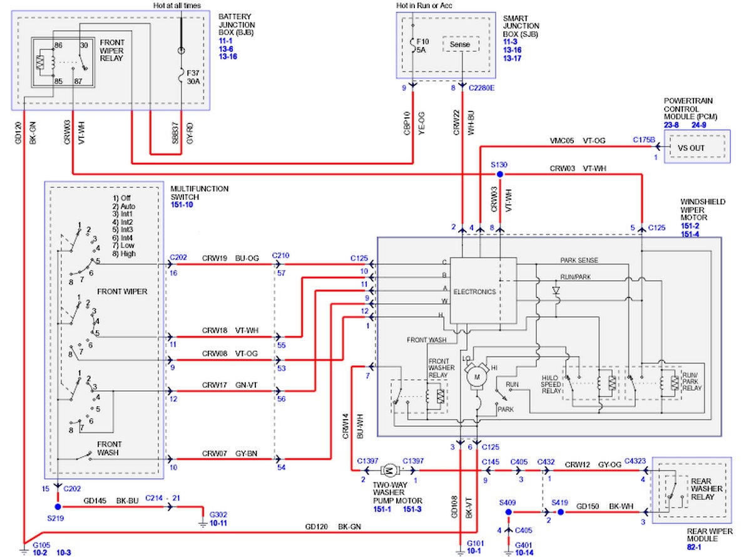Click the Sense box in Smart Junction Box
The height and width of the screenshot is (557, 751).
(460, 44)
